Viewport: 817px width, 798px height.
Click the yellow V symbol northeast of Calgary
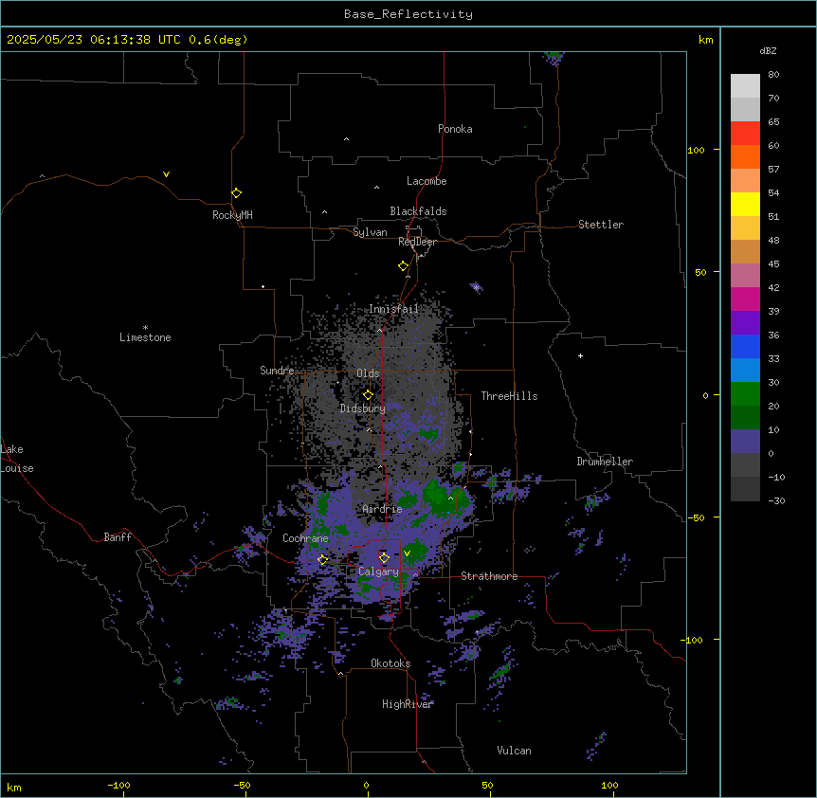(407, 553)
